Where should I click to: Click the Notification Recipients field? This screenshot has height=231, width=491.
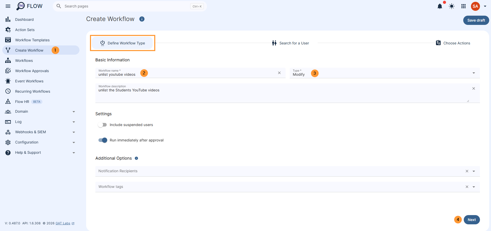tap(287, 171)
